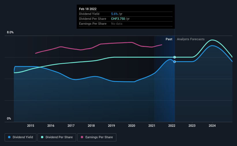Click the 2015 x-axis label
The image size is (237, 146).
31,126
